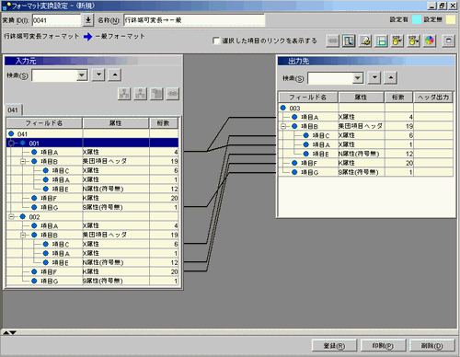Enable 選択した項目のリンクを表示する checkbox
Screen dimensions: 460x357
216,40
